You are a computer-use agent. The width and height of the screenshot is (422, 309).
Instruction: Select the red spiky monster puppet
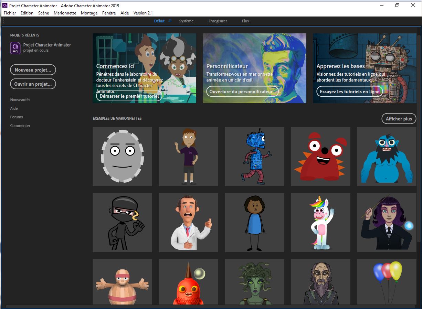click(x=320, y=157)
